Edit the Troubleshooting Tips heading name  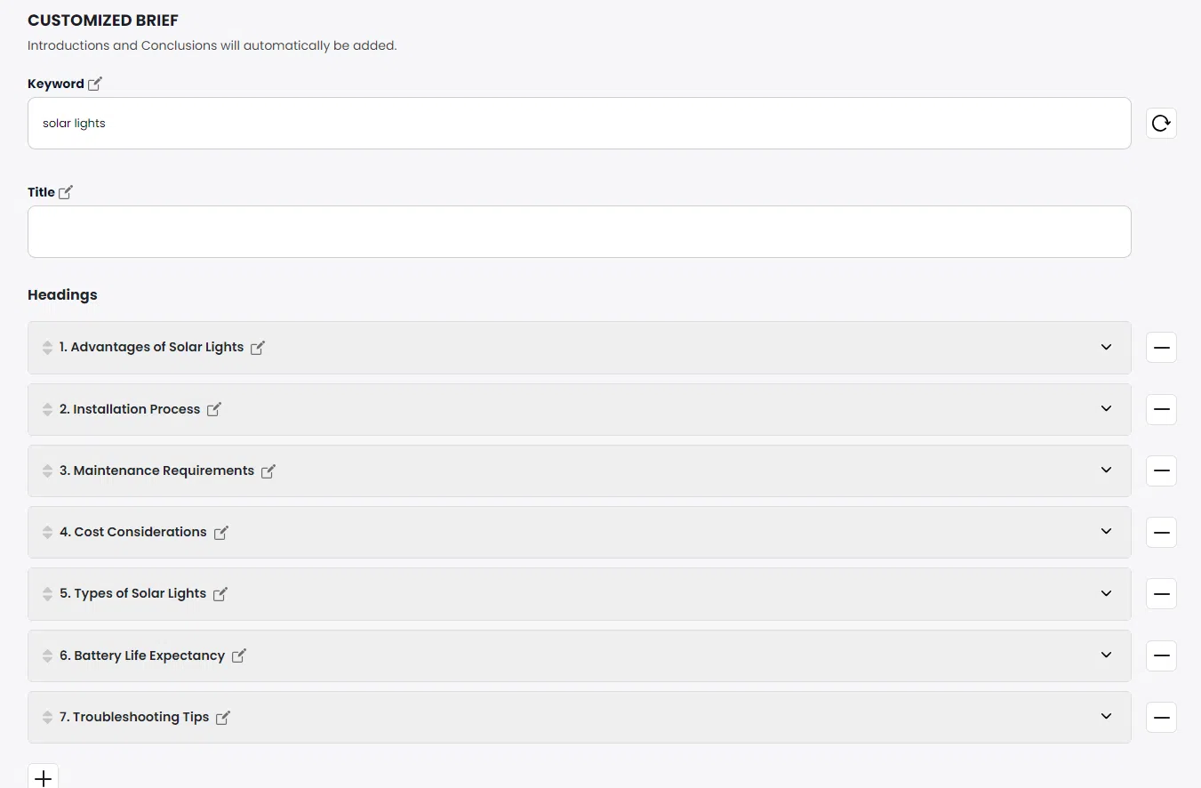coord(223,718)
